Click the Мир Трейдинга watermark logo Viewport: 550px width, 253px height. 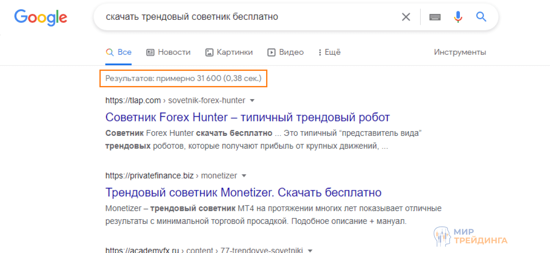470,236
